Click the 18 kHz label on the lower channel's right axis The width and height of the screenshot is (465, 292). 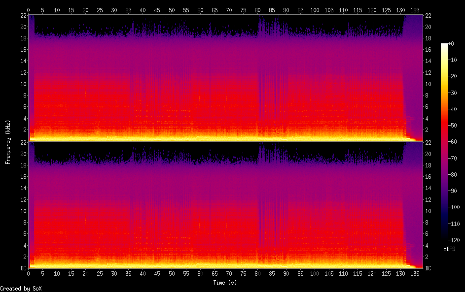(429, 165)
